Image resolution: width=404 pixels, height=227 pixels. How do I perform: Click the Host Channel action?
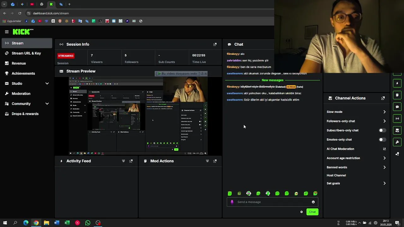click(336, 175)
